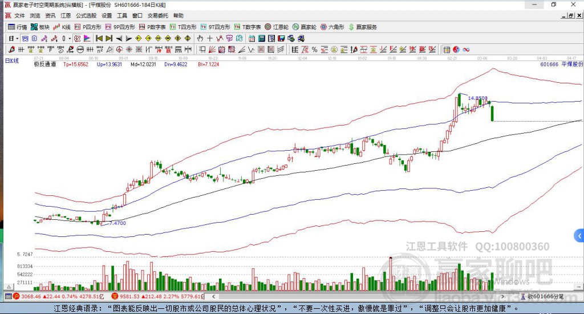Select the circled cycle-lines tool
The height and width of the screenshot is (314, 584).
[80, 49]
